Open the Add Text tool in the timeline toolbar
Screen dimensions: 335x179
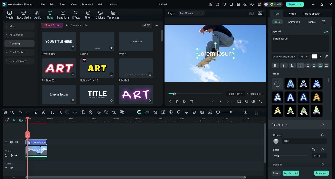pyautogui.click(x=52, y=112)
